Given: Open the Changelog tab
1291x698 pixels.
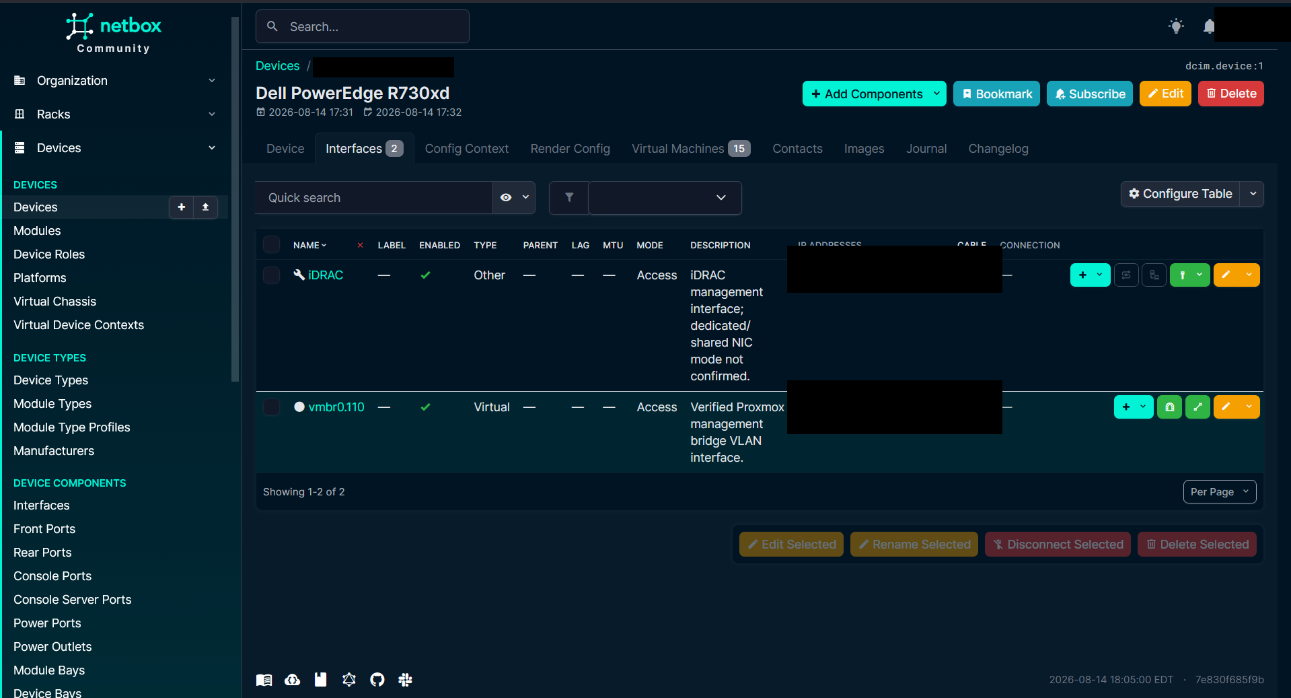Looking at the screenshot, I should point(998,149).
